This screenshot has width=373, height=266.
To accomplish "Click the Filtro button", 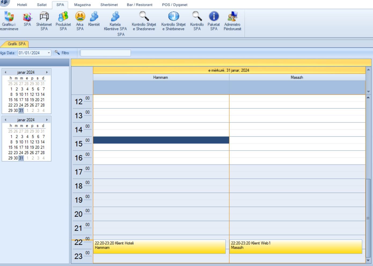I will coord(62,53).
